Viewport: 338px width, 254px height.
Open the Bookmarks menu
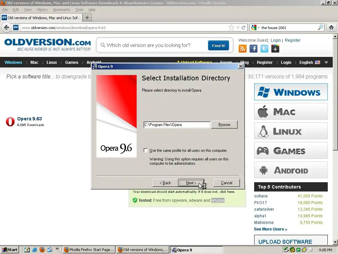pyautogui.click(x=61, y=10)
